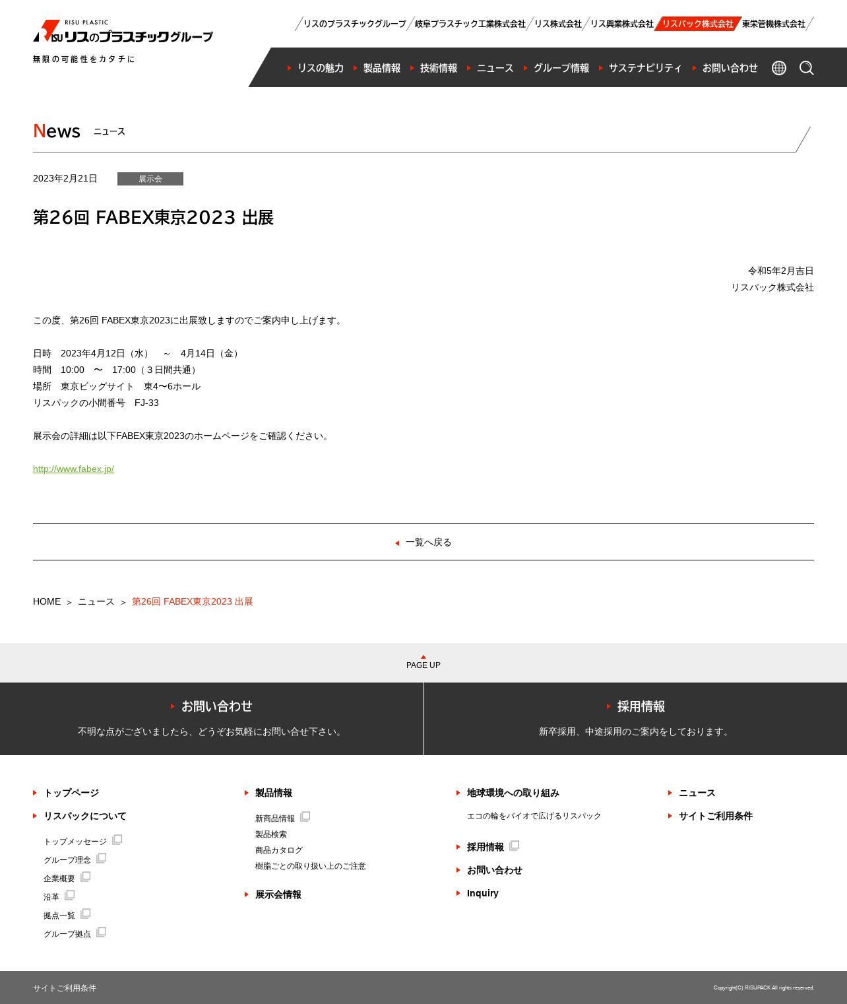Open the お問い合わせ dark banner

(212, 719)
